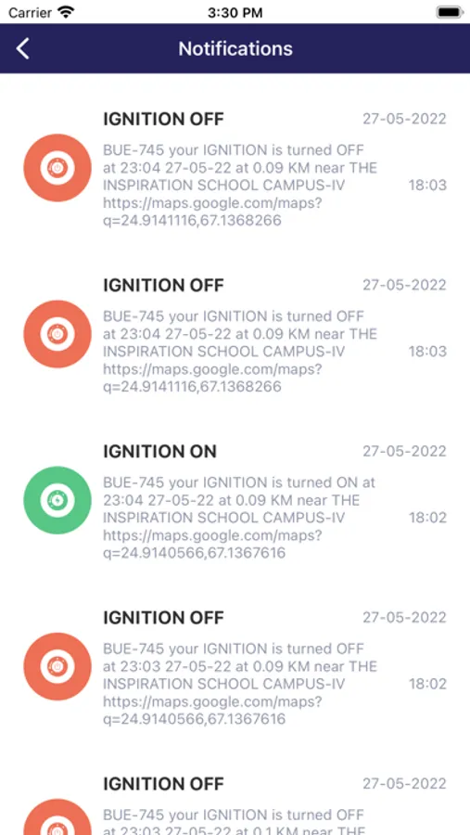Tap the partially visible bottom ignition icon

pyautogui.click(x=57, y=816)
